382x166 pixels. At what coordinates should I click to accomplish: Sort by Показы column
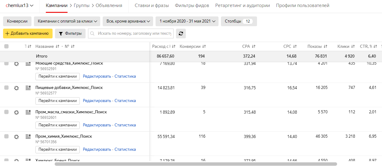(325, 47)
